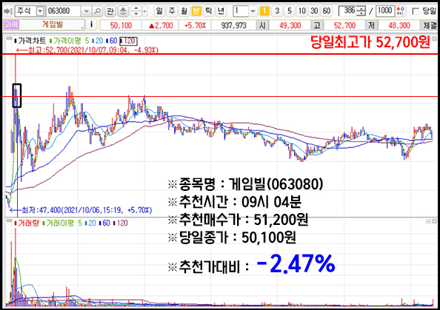Screen dimensions: 440x310
Task: Toggle the boxed price MA 120 legend
Action: (x=128, y=41)
